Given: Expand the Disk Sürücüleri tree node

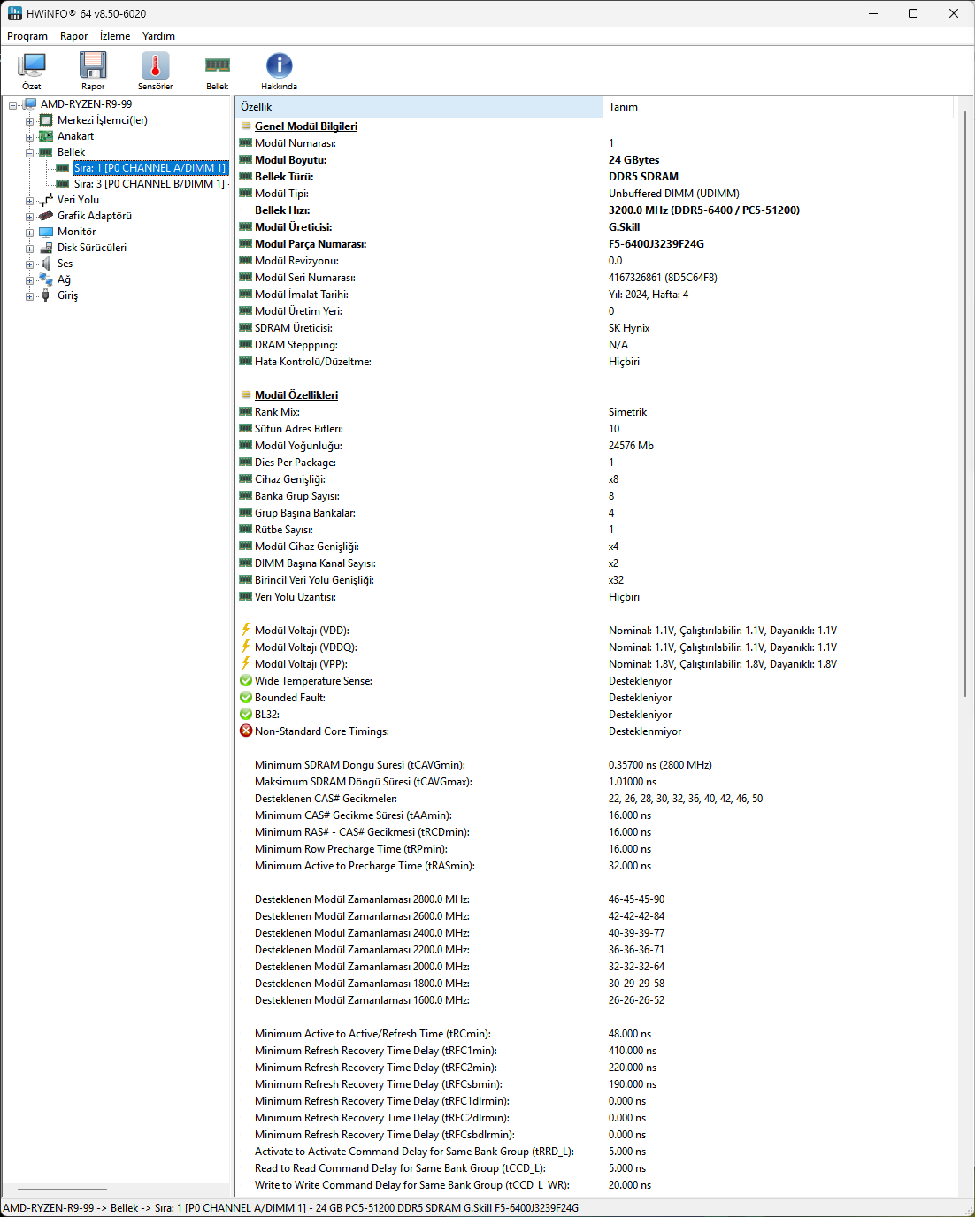Looking at the screenshot, I should point(29,249).
